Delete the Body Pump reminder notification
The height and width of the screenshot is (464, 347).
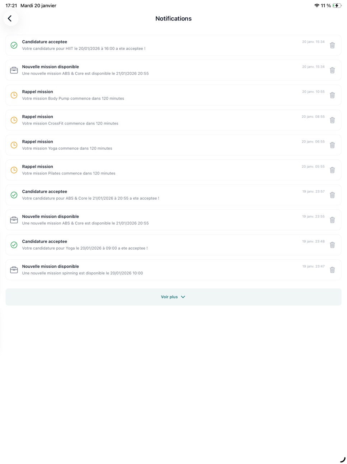pyautogui.click(x=332, y=95)
